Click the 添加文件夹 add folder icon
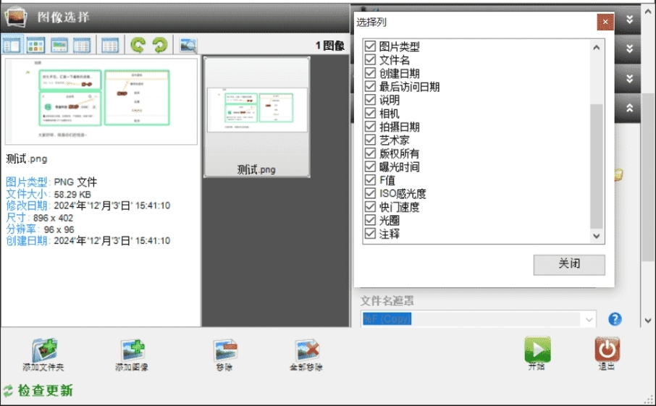 [44, 350]
